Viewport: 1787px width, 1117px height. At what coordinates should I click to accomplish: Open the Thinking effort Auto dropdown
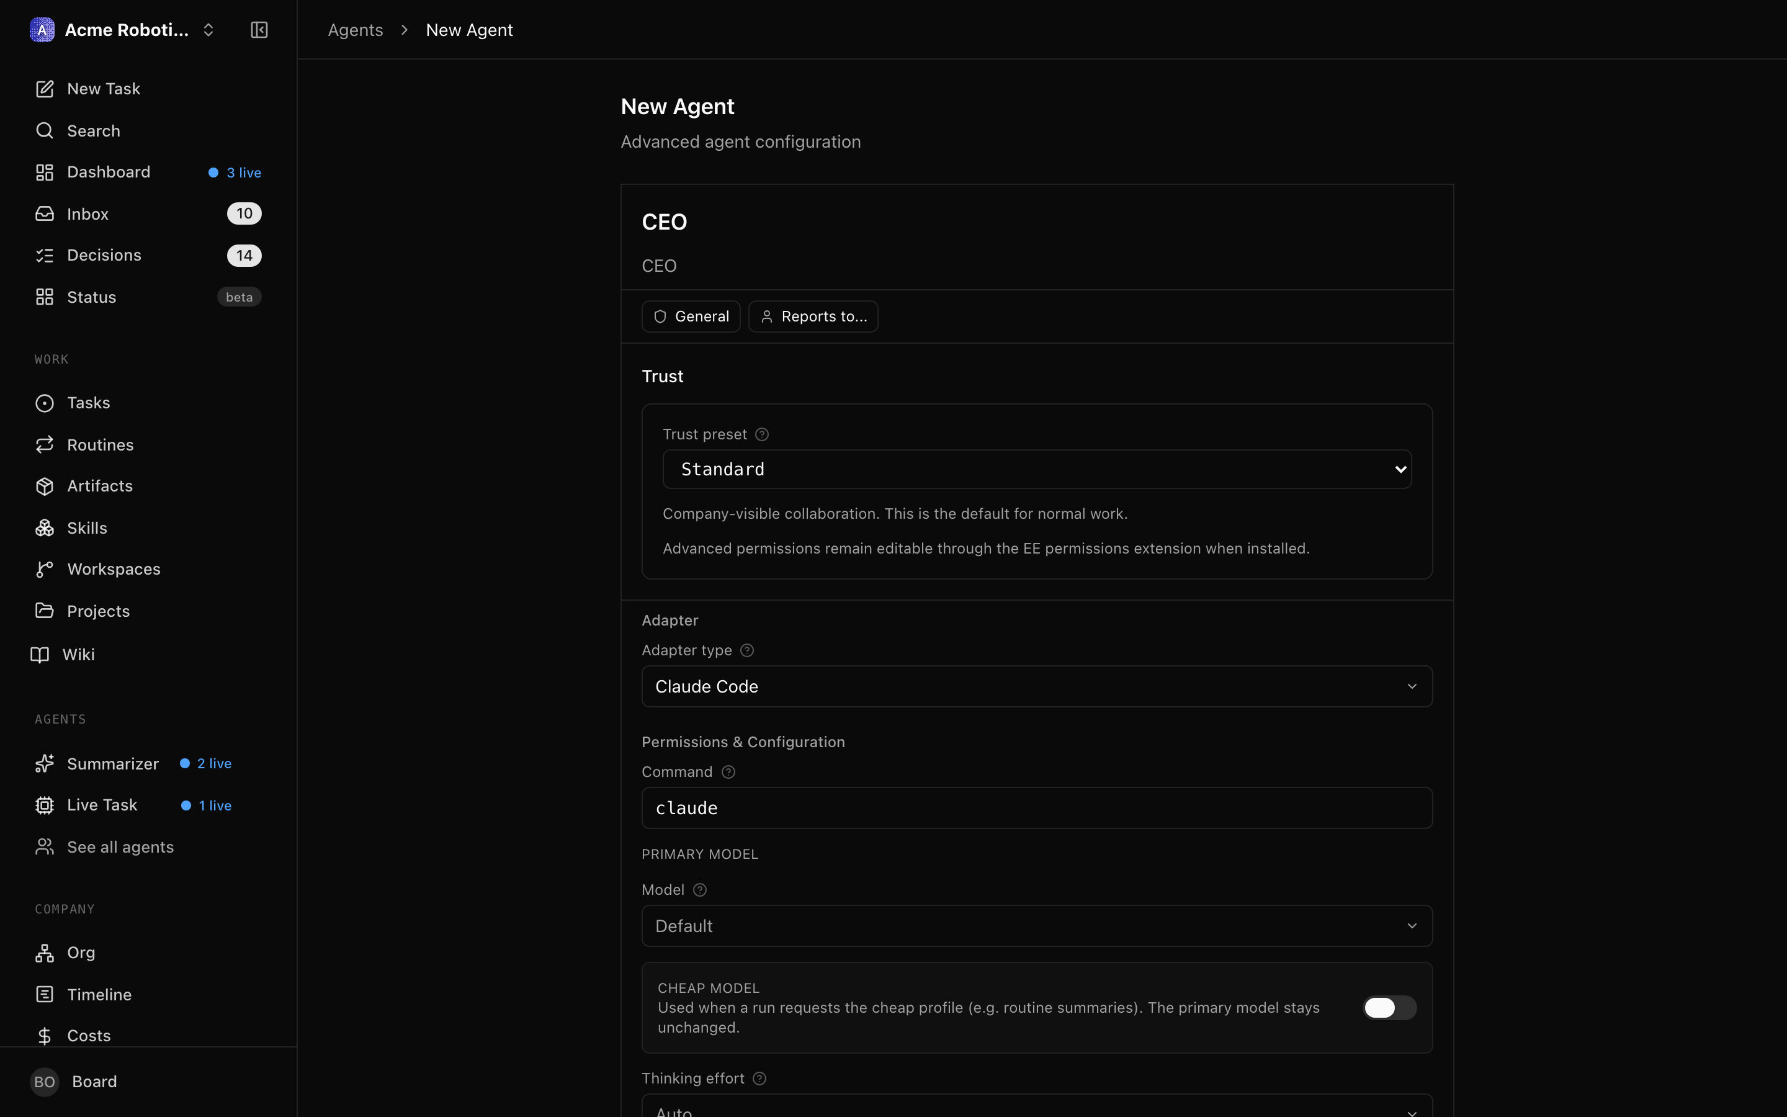(x=1037, y=1106)
